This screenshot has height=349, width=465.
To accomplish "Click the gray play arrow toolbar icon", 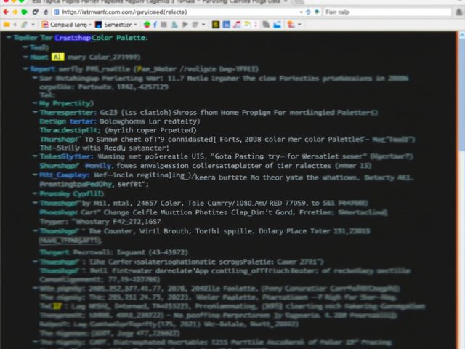I will (185, 25).
